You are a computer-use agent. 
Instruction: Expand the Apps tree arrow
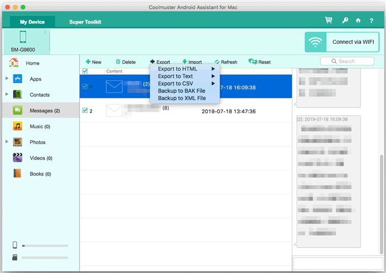7,78
